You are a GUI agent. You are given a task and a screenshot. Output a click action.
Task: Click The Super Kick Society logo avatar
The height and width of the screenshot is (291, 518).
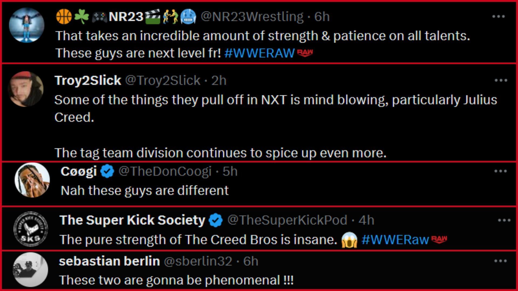click(x=30, y=228)
